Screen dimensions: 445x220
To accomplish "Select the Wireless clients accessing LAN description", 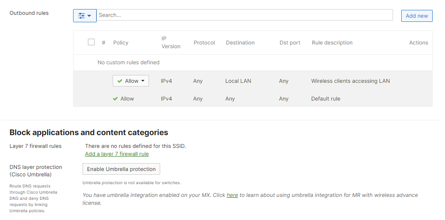I will 350,81.
